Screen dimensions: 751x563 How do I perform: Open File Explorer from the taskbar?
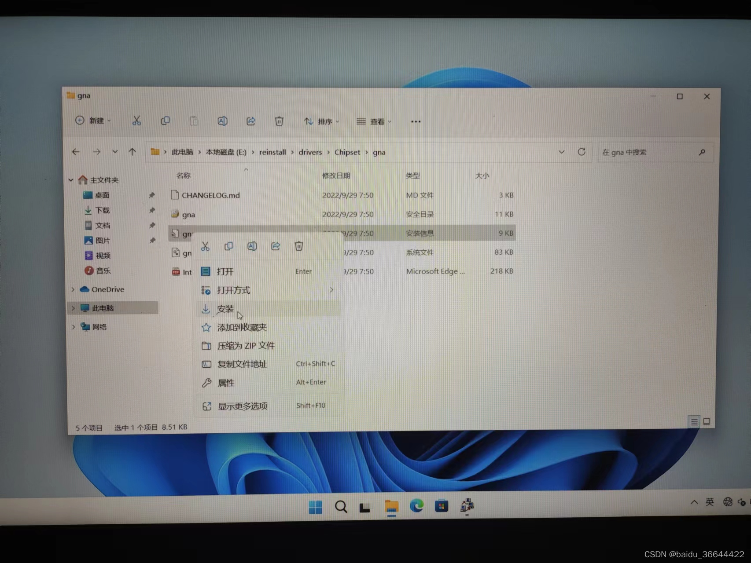pyautogui.click(x=391, y=507)
